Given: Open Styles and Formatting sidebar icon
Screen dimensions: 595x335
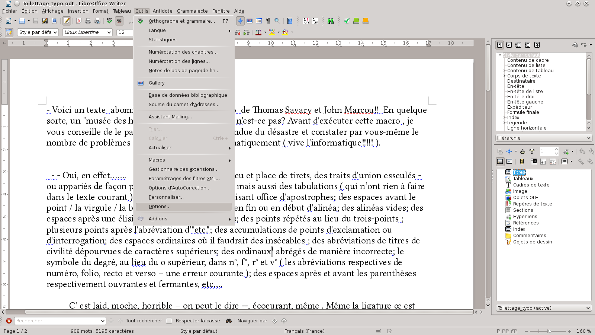Looking at the screenshot, I should [9, 32].
